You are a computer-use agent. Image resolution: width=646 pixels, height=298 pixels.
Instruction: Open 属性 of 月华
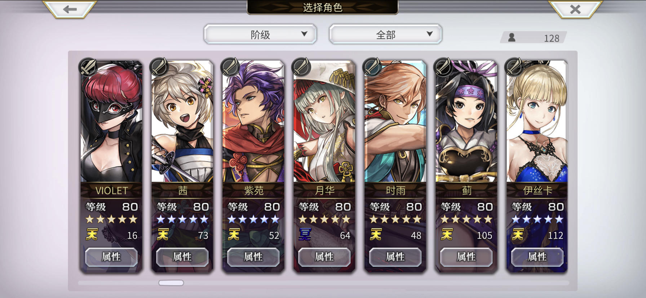pos(324,257)
